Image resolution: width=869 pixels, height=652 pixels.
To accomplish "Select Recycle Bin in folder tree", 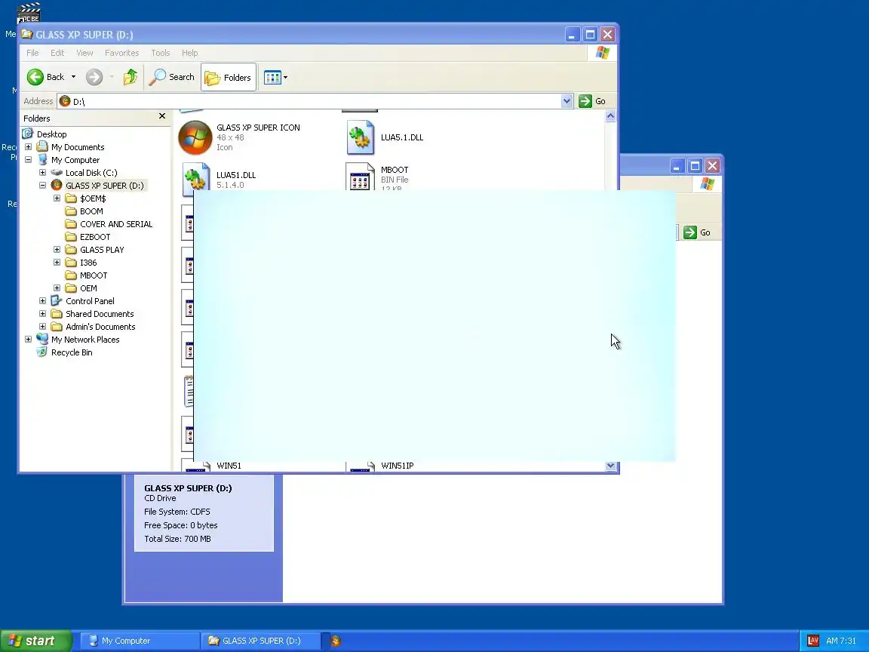I will pyautogui.click(x=72, y=352).
